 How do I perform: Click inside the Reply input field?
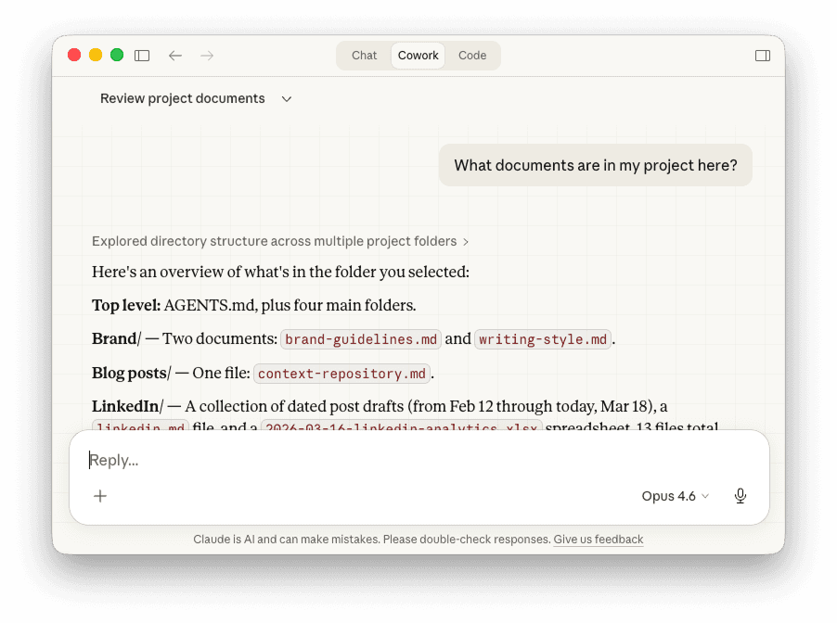tap(278, 459)
